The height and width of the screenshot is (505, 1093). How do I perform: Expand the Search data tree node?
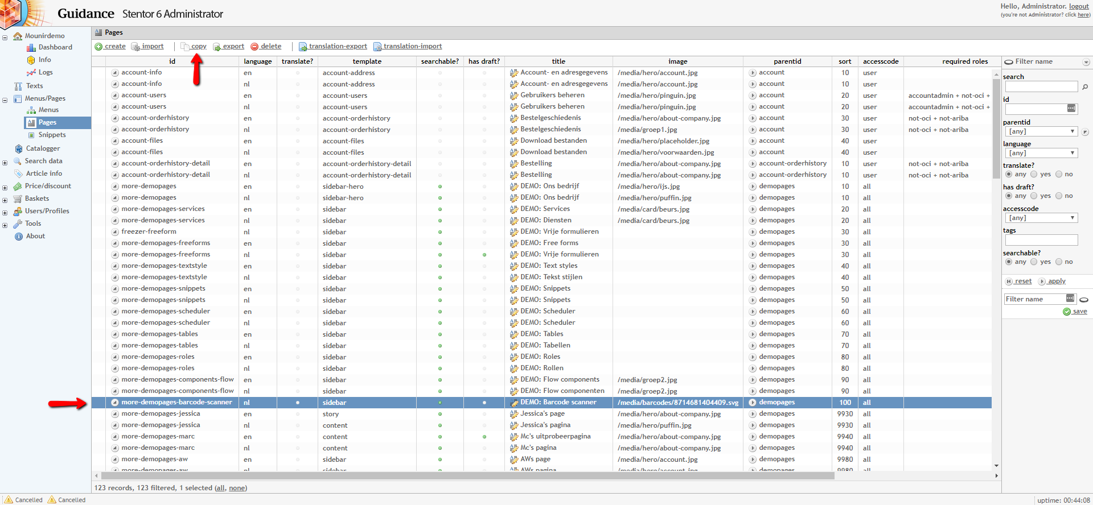(5, 163)
